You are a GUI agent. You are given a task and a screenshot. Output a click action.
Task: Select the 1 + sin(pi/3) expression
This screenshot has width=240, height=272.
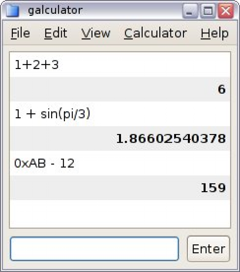(x=52, y=114)
